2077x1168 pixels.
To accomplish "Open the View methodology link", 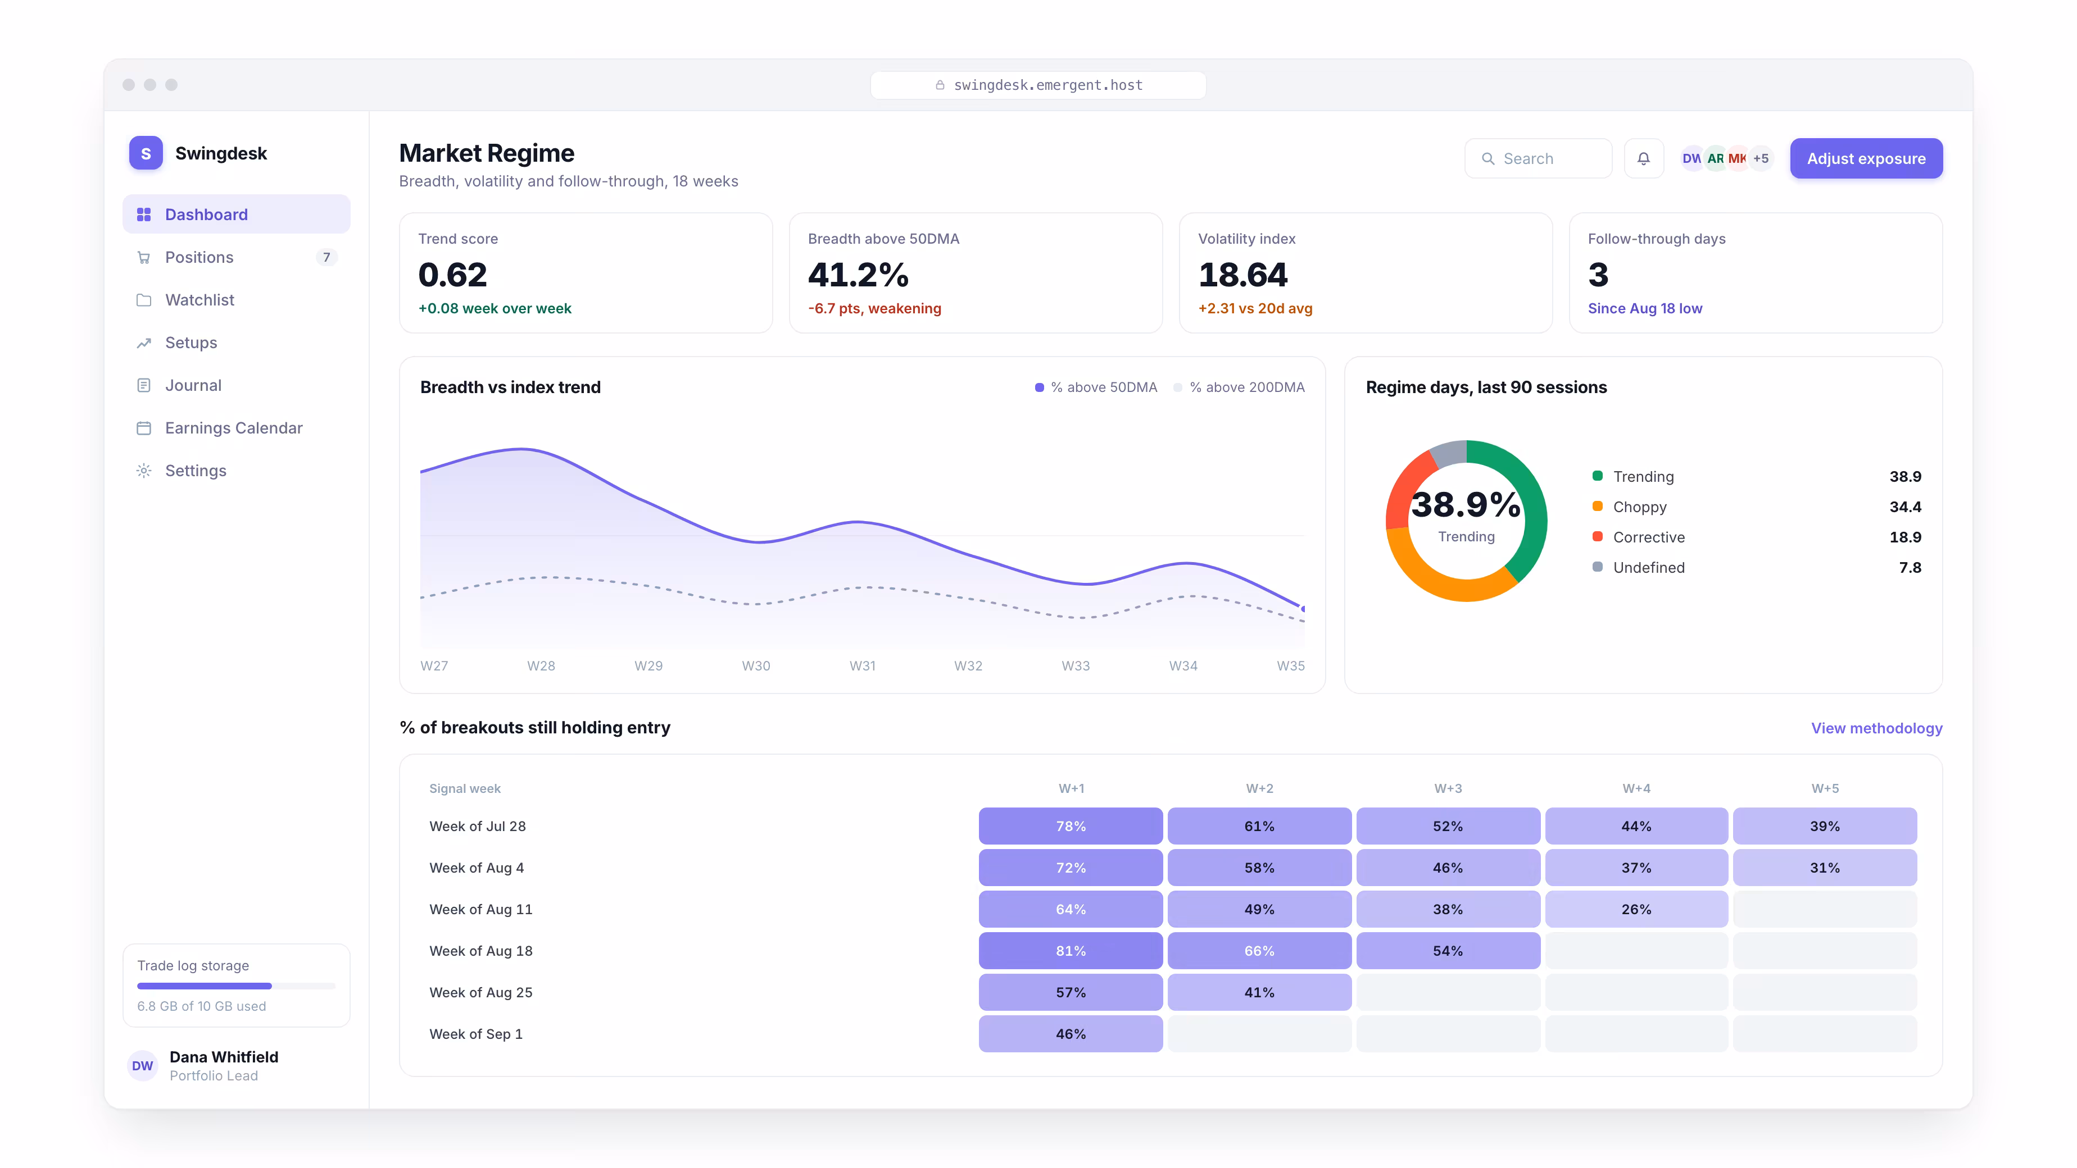I will click(x=1876, y=728).
